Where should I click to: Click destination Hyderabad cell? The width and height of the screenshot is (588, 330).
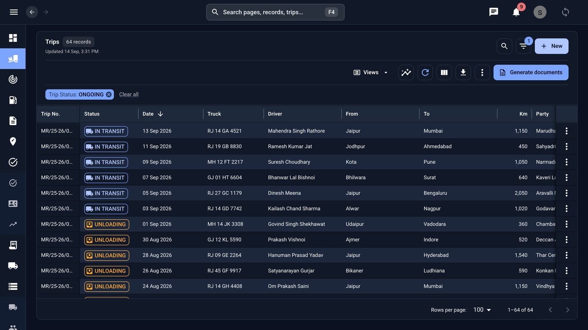pos(436,255)
